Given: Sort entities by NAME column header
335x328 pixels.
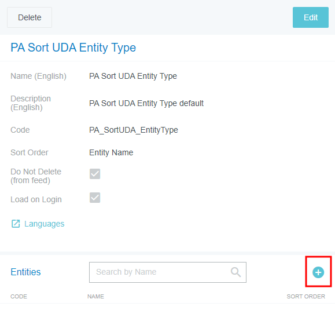Looking at the screenshot, I should [x=95, y=296].
